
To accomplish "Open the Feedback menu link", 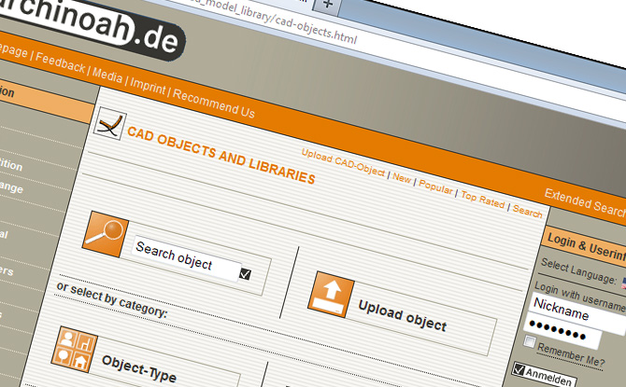I will tap(61, 62).
